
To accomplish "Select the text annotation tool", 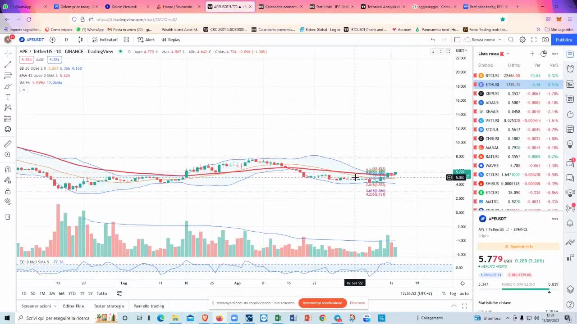I will [x=8, y=97].
